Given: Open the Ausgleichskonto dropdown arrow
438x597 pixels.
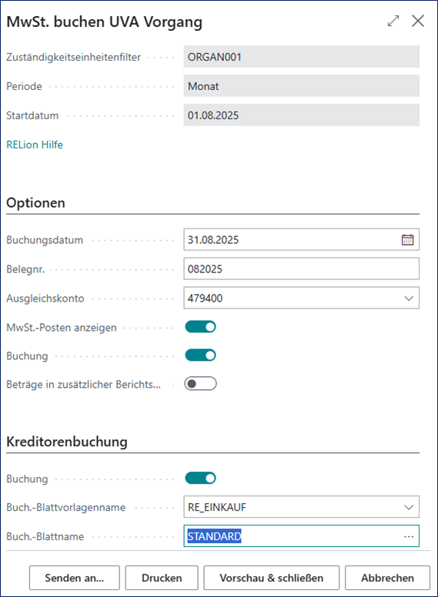Looking at the screenshot, I should pyautogui.click(x=409, y=298).
